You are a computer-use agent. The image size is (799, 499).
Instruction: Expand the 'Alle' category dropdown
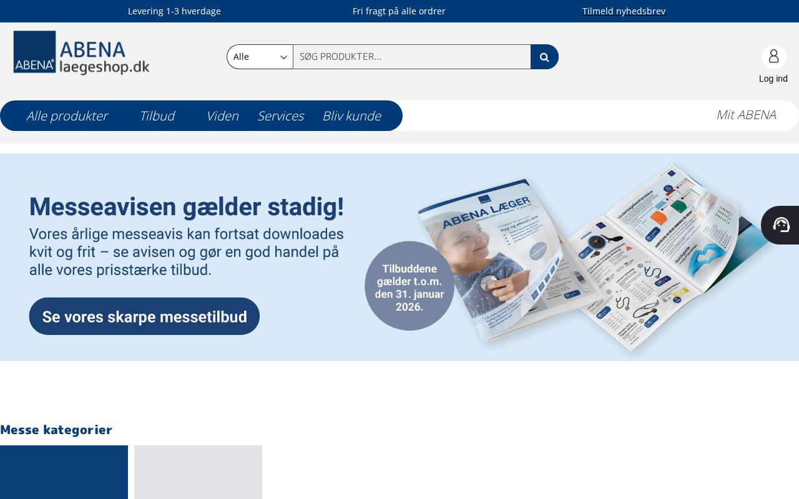(x=260, y=57)
